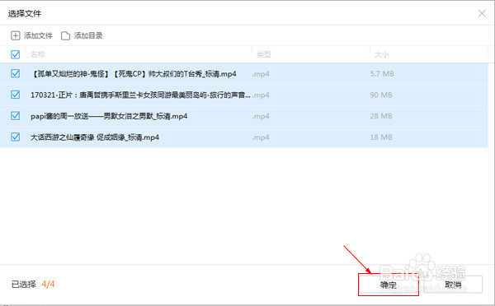Image resolution: width=495 pixels, height=306 pixels.
Task: Click the 已选择 4/4 selection count
Action: [x=33, y=285]
